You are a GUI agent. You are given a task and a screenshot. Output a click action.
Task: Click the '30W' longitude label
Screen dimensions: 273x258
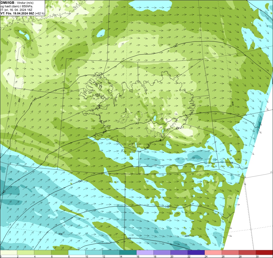[19, 100]
